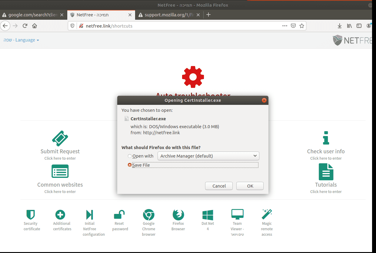Toggle the sidebars toolbar icon
Screen dimensions: 376x253
359,26
